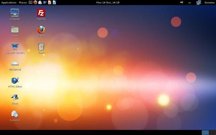Image resolution: width=216 pixels, height=135 pixels.
Task: Switch to the second workspace in switcher
Action: pos(212,133)
